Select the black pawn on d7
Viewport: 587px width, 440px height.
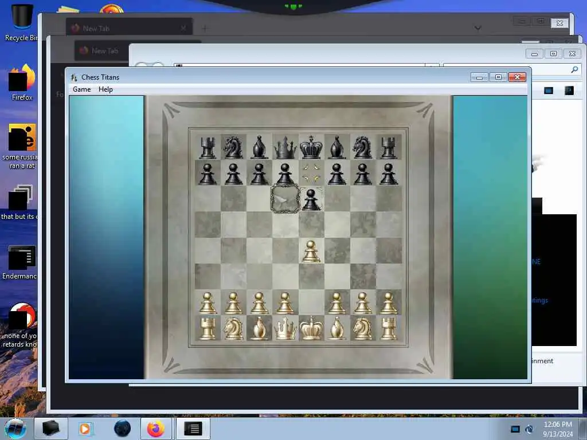click(285, 174)
